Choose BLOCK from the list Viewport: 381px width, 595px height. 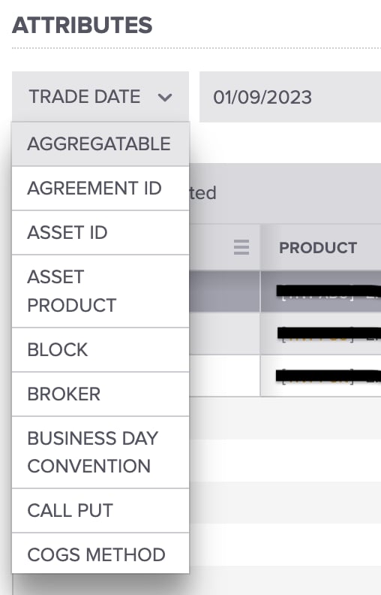coord(100,350)
